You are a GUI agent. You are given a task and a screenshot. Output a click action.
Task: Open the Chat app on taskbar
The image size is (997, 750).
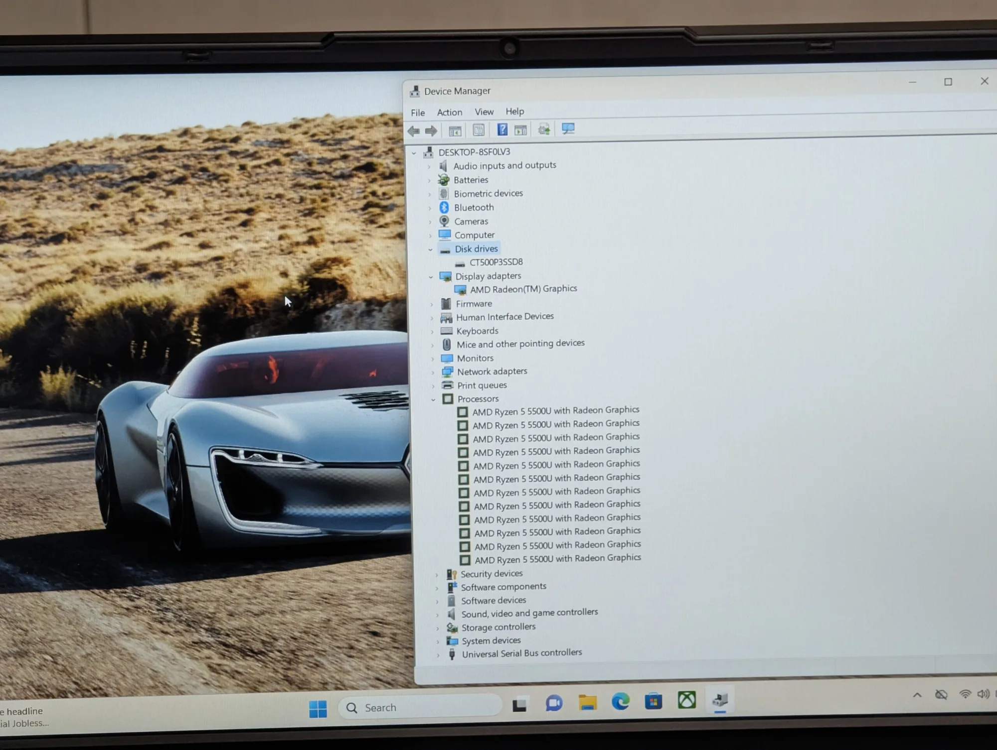point(554,703)
